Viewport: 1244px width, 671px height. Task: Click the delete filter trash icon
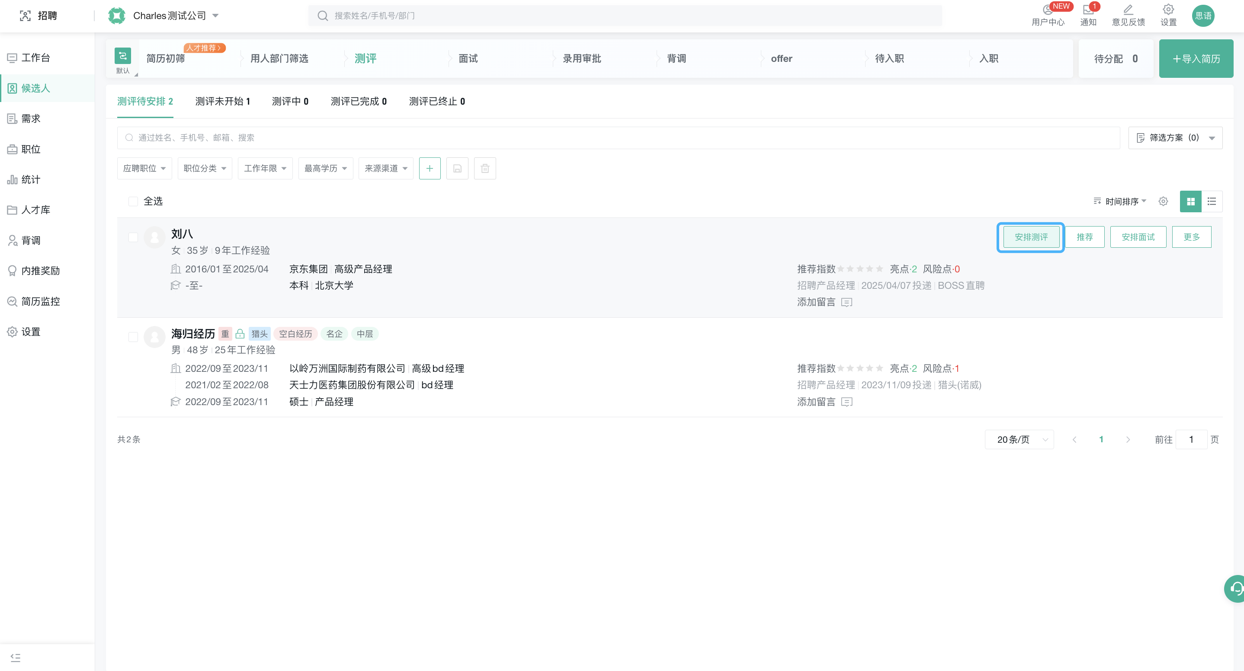484,168
